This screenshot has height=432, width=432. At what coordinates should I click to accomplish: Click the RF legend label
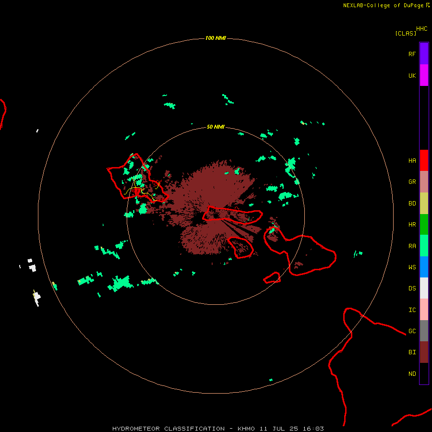[x=412, y=54]
